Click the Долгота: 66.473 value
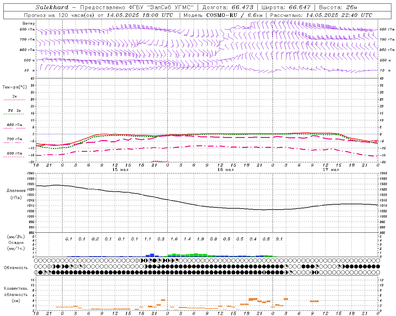 pos(228,7)
